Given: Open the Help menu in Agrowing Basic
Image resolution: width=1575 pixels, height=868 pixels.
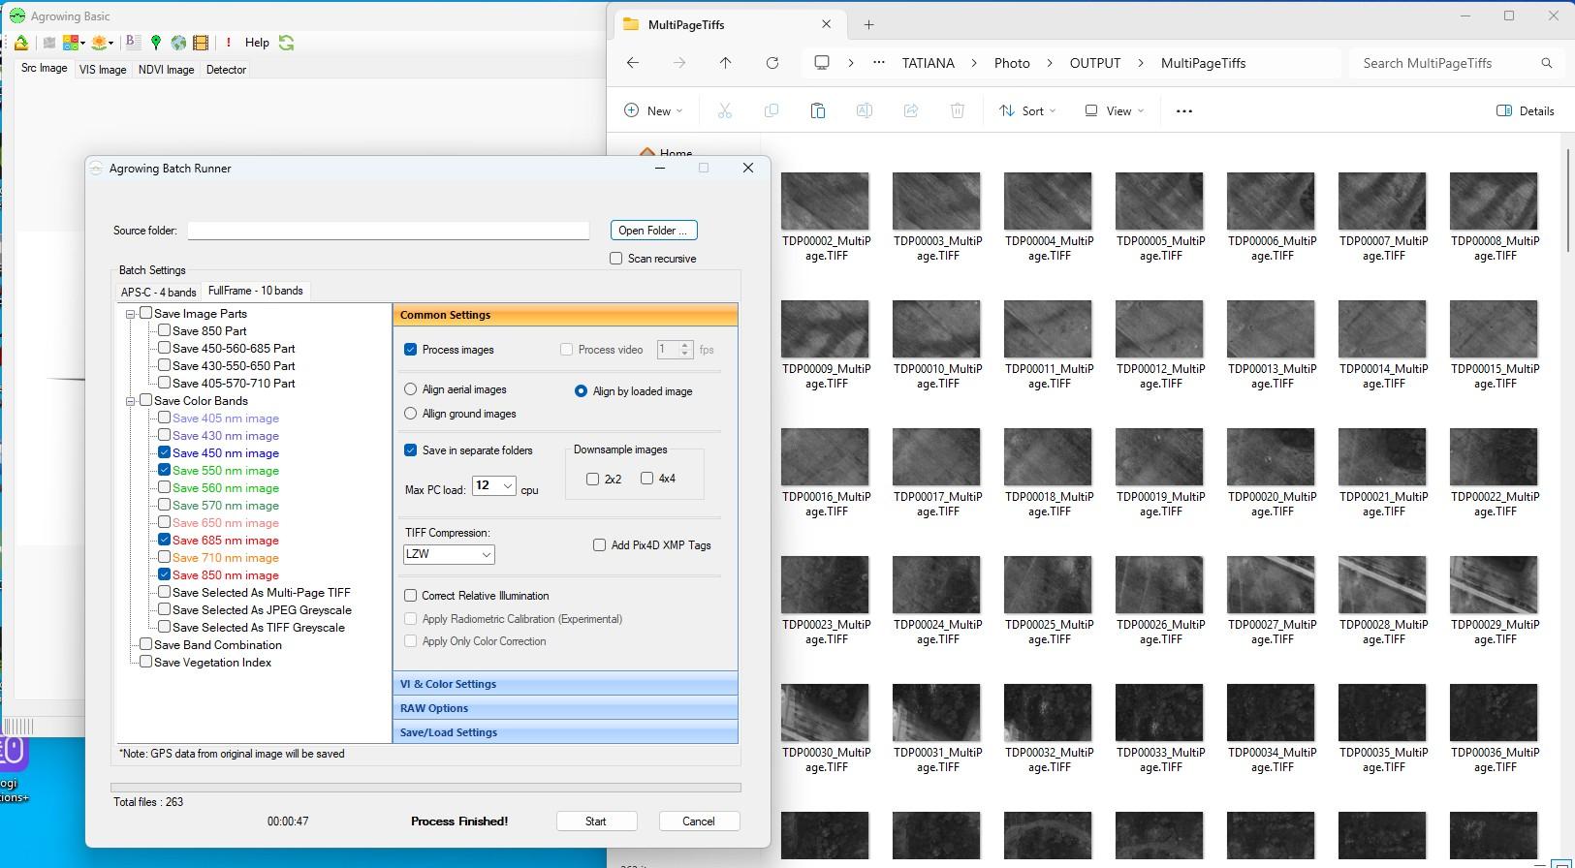Looking at the screenshot, I should 257,43.
